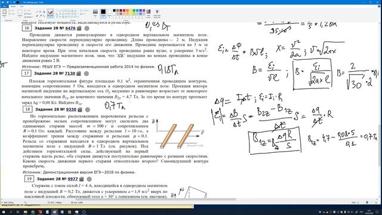Select the Eraser tool
The image size is (382, 215).
pos(37,16)
